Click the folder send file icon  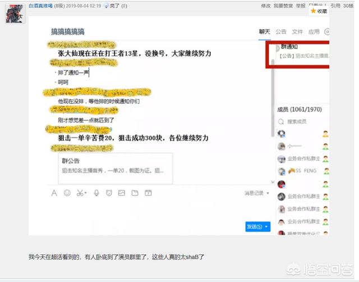click(135, 193)
